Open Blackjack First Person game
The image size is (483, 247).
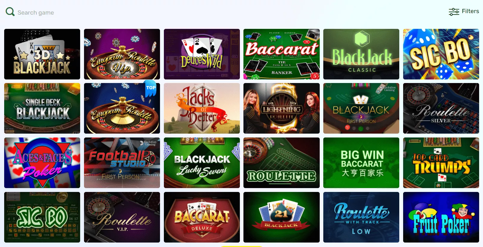pyautogui.click(x=361, y=108)
